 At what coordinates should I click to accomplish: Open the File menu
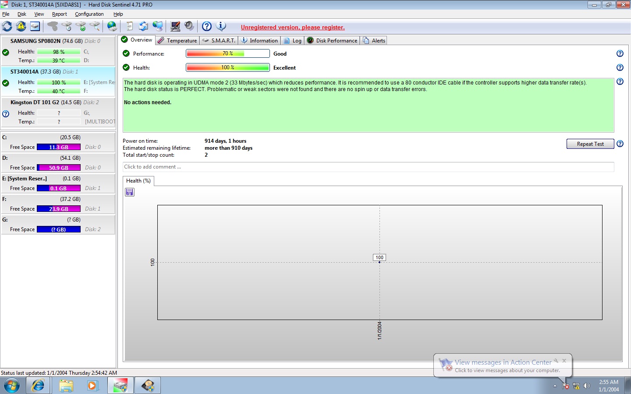pyautogui.click(x=6, y=14)
